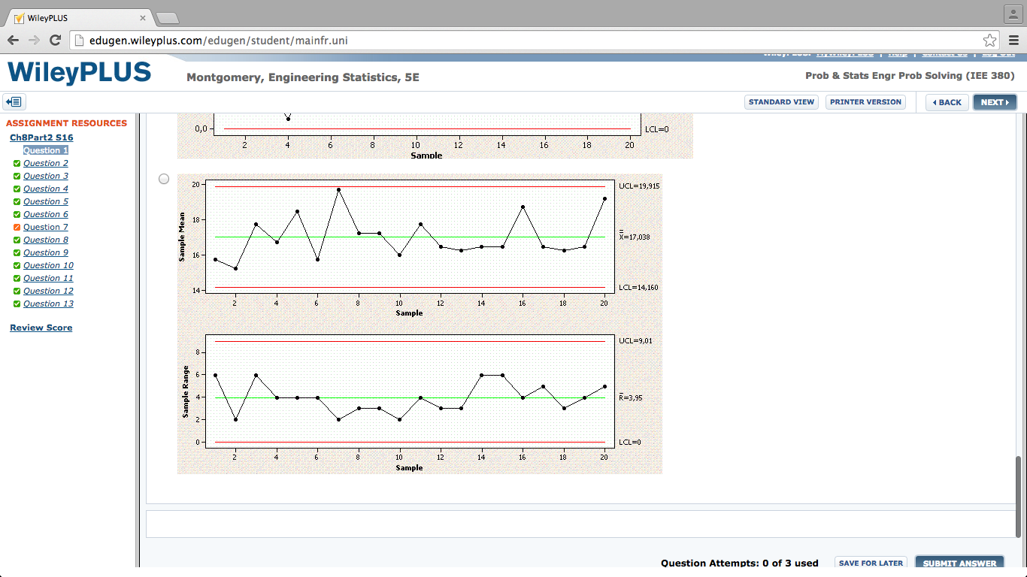Image resolution: width=1027 pixels, height=577 pixels.
Task: Reload the WileyPLUS page
Action: click(55, 41)
